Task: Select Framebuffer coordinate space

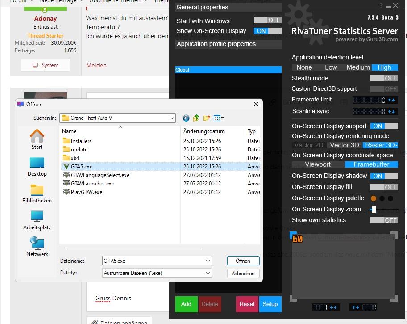Action: click(371, 164)
